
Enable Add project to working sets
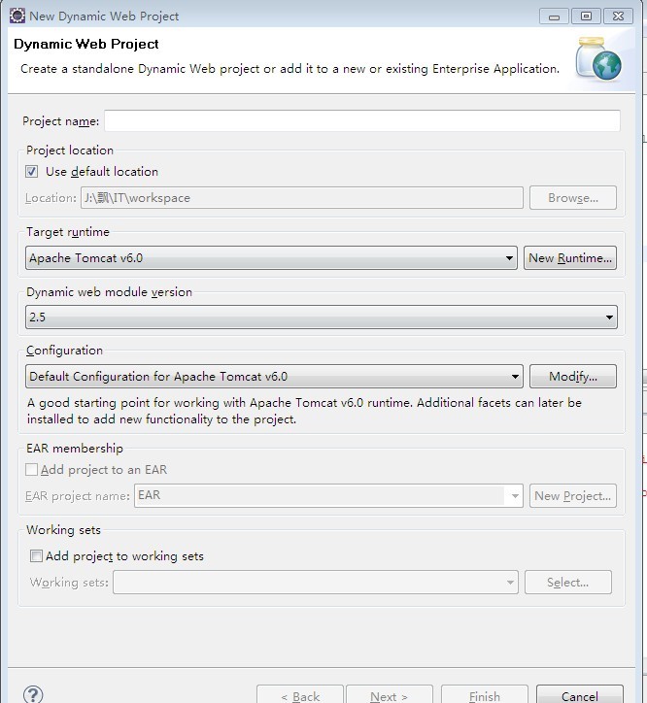coord(37,556)
